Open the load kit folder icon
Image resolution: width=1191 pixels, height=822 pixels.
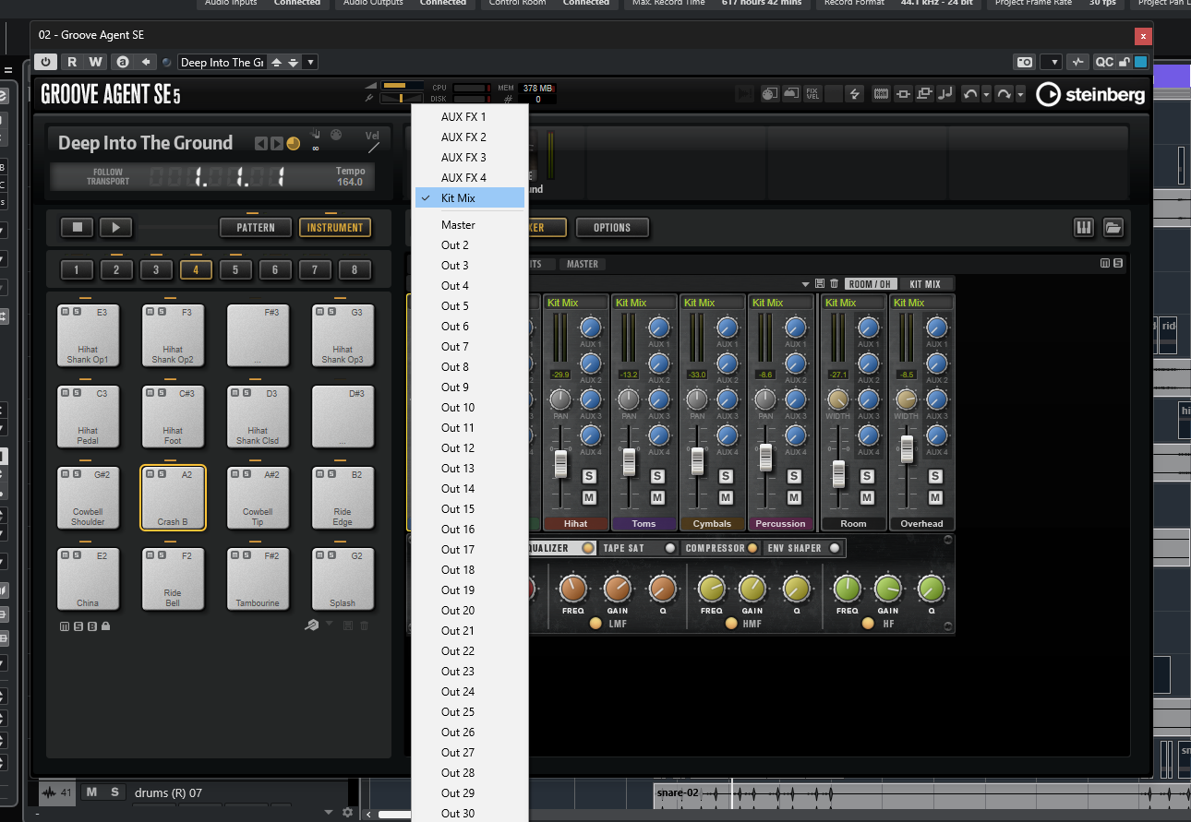coord(1113,227)
